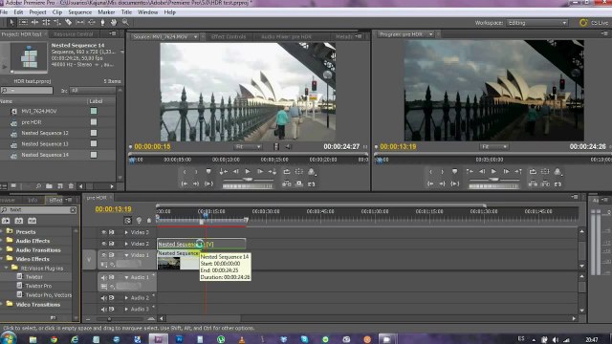Expand the Audio 2 track
Image resolution: width=612 pixels, height=344 pixels.
click(x=126, y=298)
